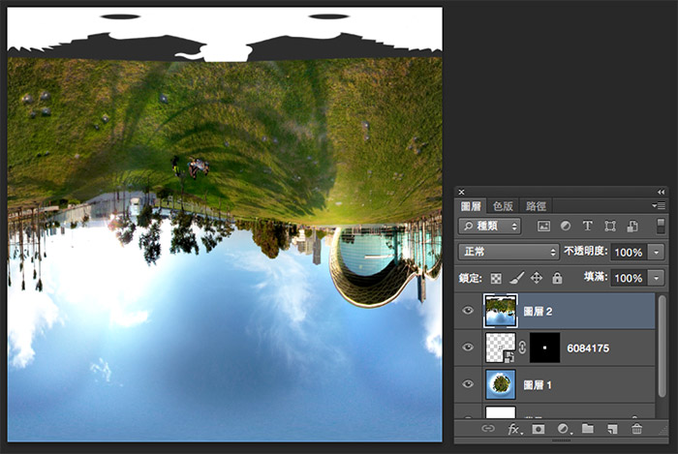
Task: Hide layer 圖層 1 with eye icon
Action: pos(469,384)
